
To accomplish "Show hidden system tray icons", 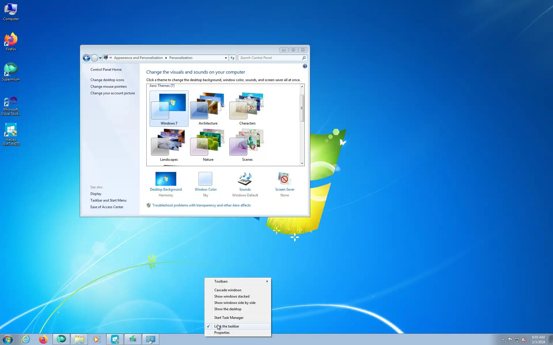I will pyautogui.click(x=503, y=340).
